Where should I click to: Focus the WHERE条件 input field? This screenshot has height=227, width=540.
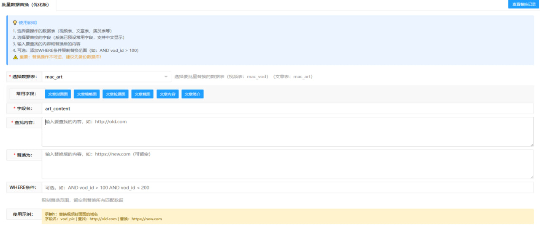coord(287,187)
